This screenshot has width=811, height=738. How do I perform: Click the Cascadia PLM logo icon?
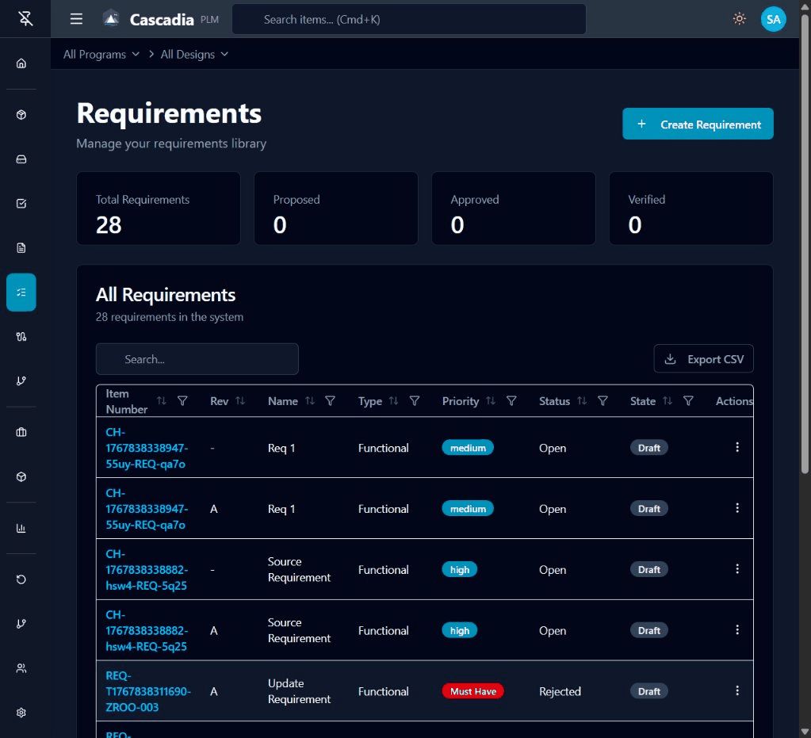pyautogui.click(x=110, y=18)
